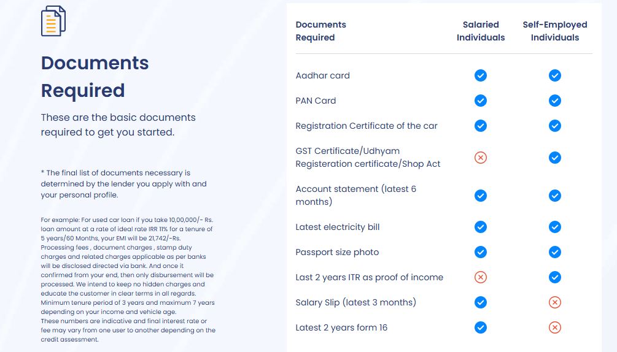Click Self-Employed red cross for form 16
The height and width of the screenshot is (352, 617).
pyautogui.click(x=555, y=327)
